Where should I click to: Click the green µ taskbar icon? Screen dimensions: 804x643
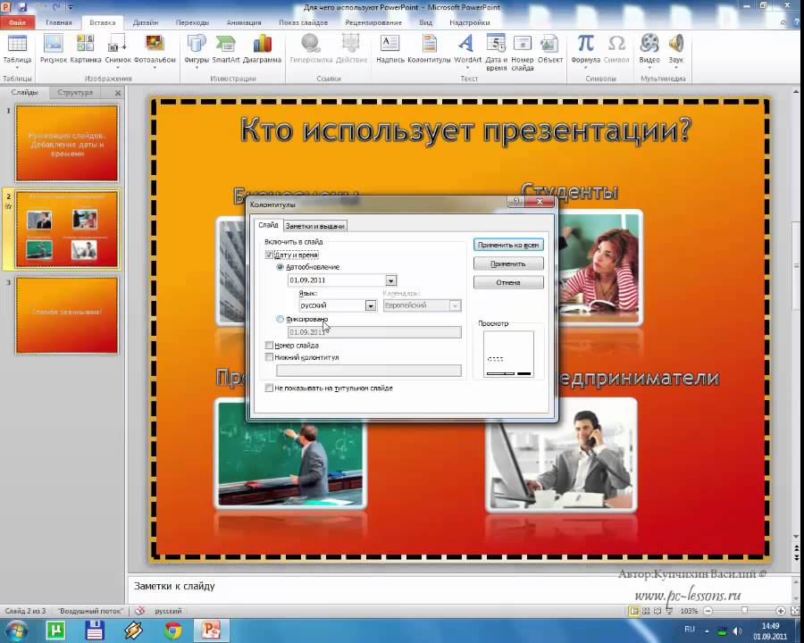pyautogui.click(x=55, y=630)
